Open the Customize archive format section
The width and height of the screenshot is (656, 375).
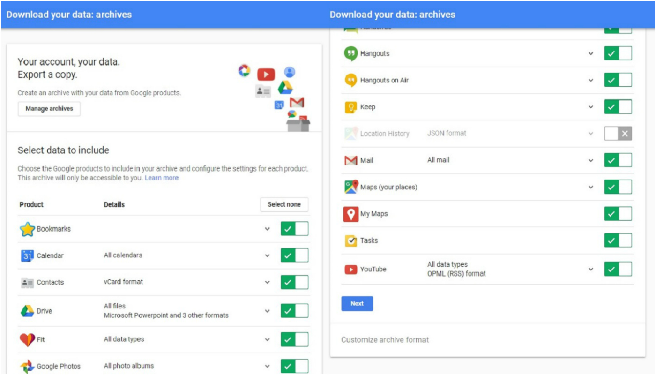click(x=385, y=340)
